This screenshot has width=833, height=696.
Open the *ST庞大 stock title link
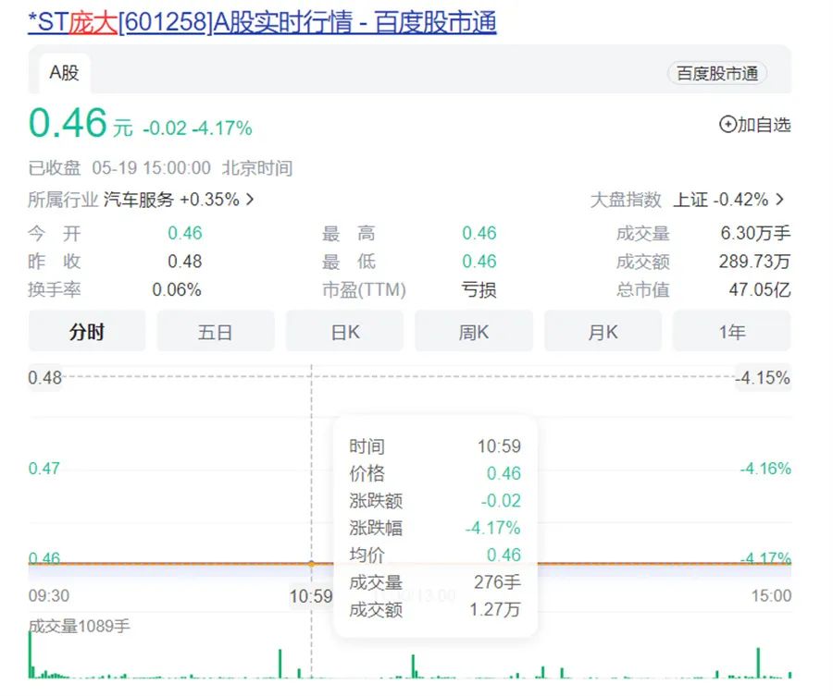point(262,21)
